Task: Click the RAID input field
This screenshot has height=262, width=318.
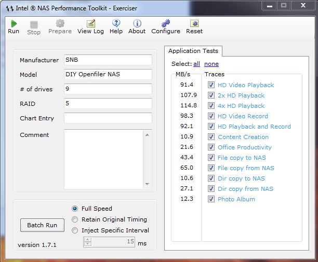Action: (108, 103)
